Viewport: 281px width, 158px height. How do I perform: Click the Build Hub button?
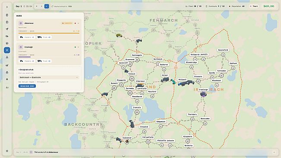point(27,86)
